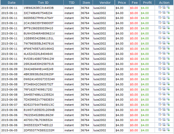Viewport: 174px width, 134px height.
Task: Click green-arrow mail icon for txn 7NJ2554528861862W
Action: 168,115
